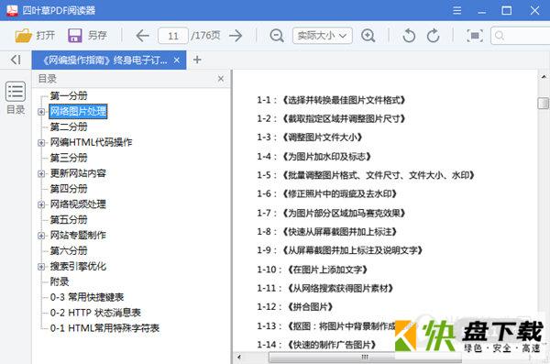Click the horizontal scrollbar thumb

click(x=365, y=358)
